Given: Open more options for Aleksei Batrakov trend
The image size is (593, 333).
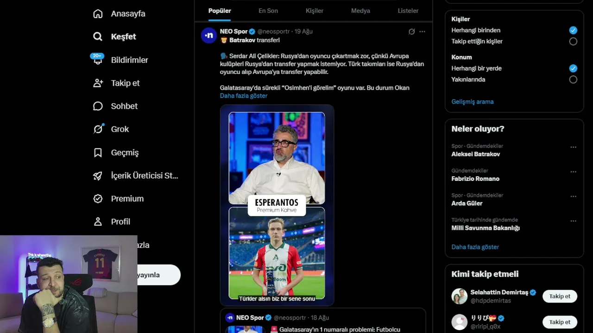Looking at the screenshot, I should pos(573,147).
